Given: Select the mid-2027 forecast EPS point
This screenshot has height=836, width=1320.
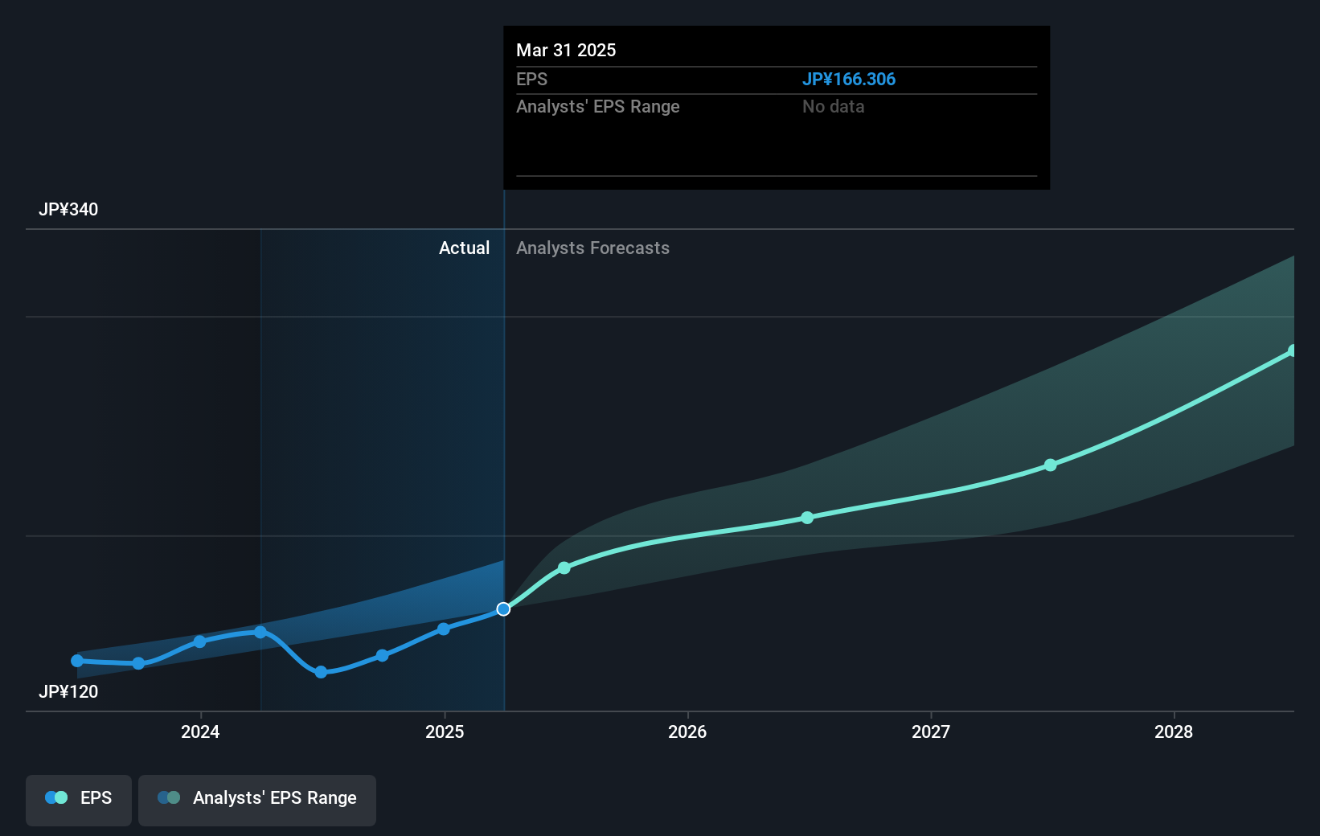Looking at the screenshot, I should 1051,465.
